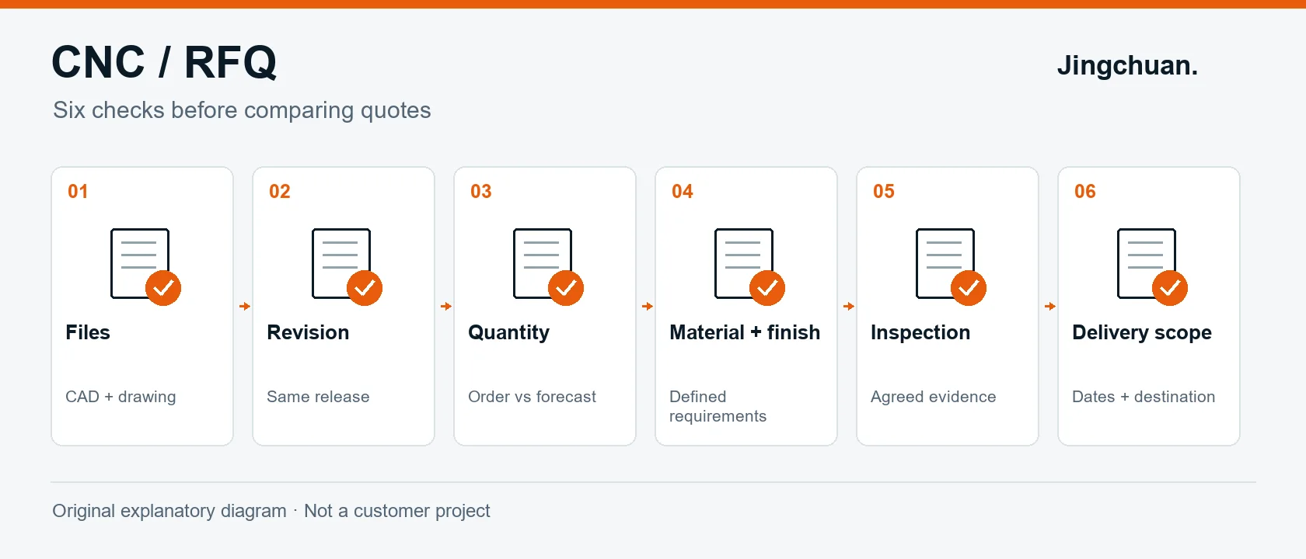Click the document icon in Delivery scope card
The image size is (1306, 559).
[x=1152, y=266]
